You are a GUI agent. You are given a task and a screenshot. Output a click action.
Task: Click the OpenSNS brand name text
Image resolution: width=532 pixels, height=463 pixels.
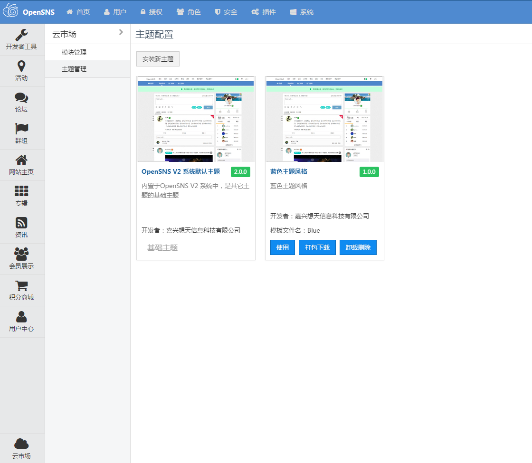coord(38,12)
